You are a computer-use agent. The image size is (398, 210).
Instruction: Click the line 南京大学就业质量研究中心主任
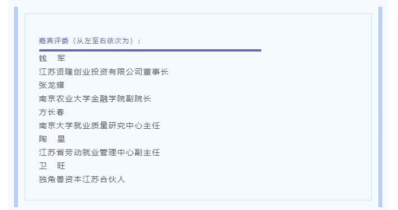(99, 125)
